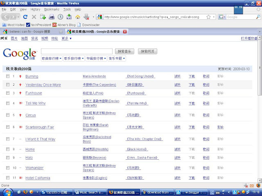262x196 pixels.
Task: Expand the 音乐专题 dropdown
Action: pos(117,58)
